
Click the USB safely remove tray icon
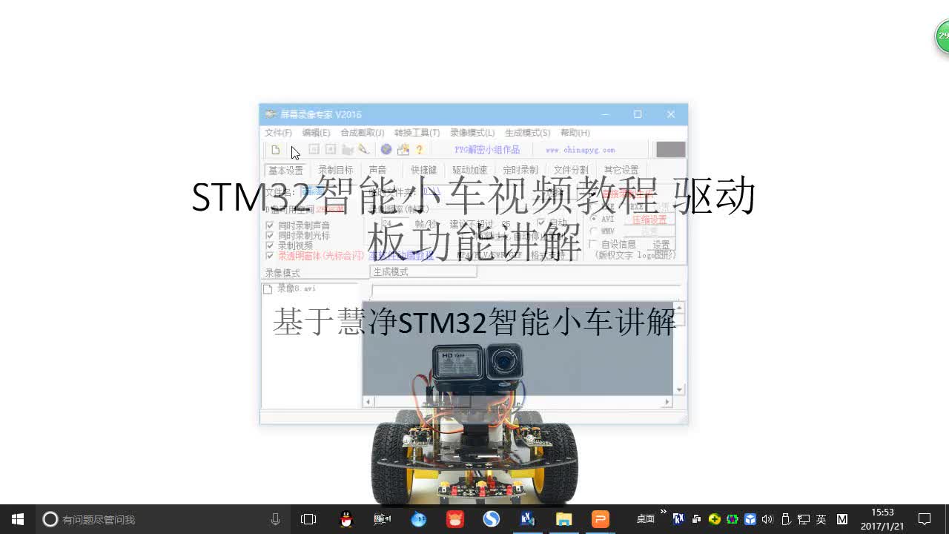pyautogui.click(x=786, y=519)
